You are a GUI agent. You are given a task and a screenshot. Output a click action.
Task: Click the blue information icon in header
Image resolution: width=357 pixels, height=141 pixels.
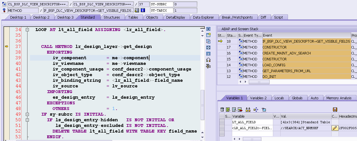pos(143,10)
